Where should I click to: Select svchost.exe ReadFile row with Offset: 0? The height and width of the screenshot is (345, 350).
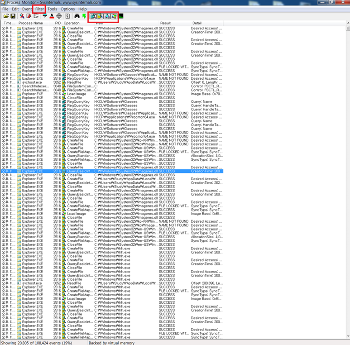(112, 82)
